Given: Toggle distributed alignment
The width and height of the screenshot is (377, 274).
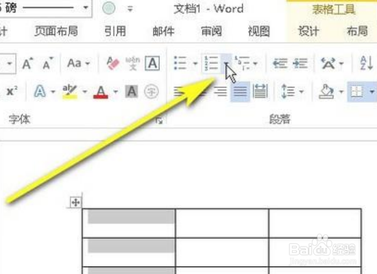Looking at the screenshot, I should tap(260, 92).
